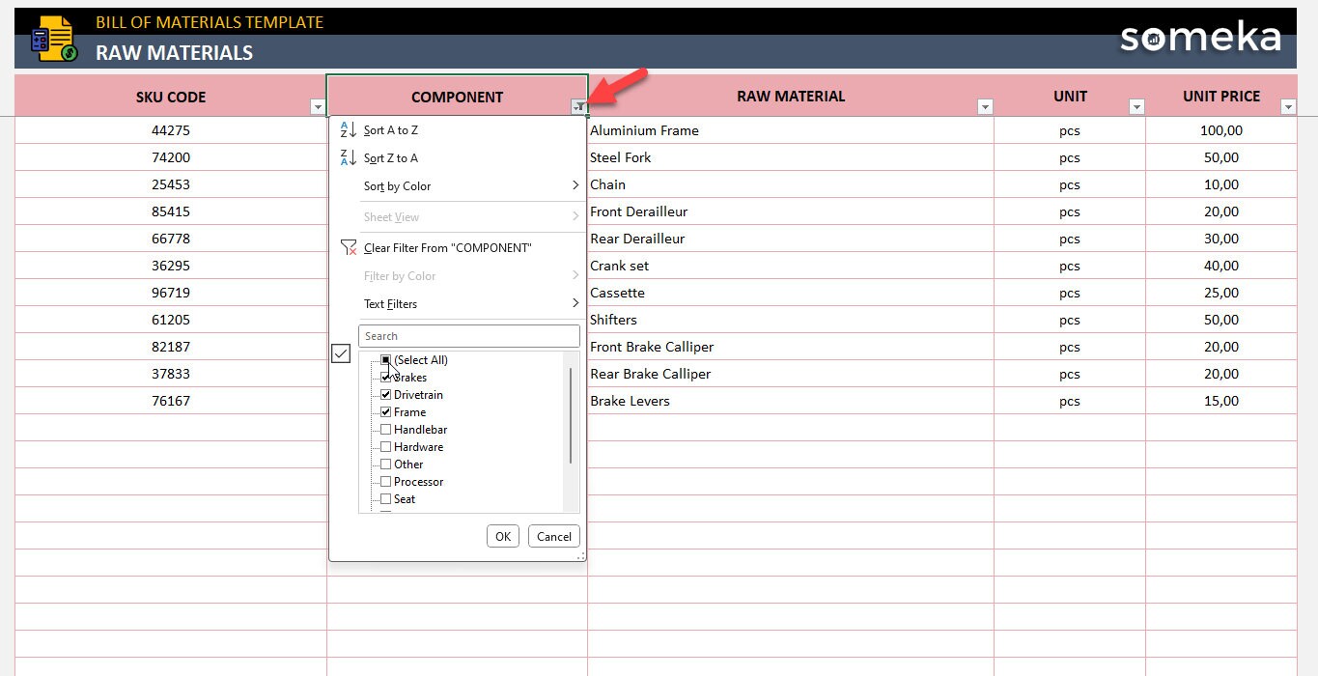Click the unit price 10,00
This screenshot has width=1318, height=676.
(1221, 184)
